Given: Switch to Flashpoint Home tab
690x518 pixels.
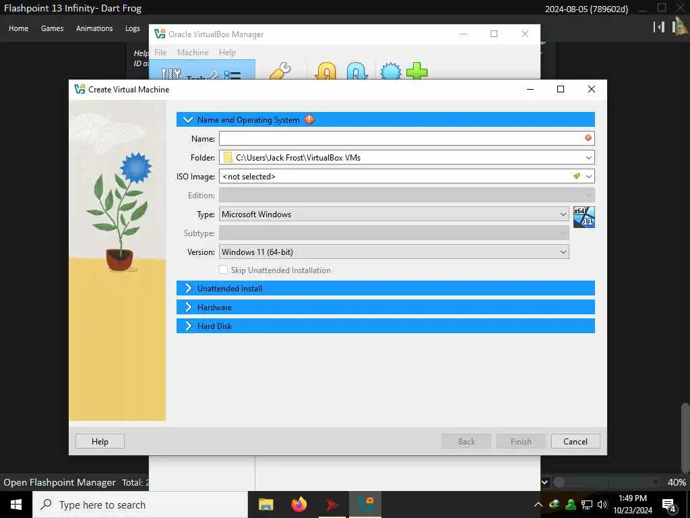Looking at the screenshot, I should pyautogui.click(x=18, y=28).
